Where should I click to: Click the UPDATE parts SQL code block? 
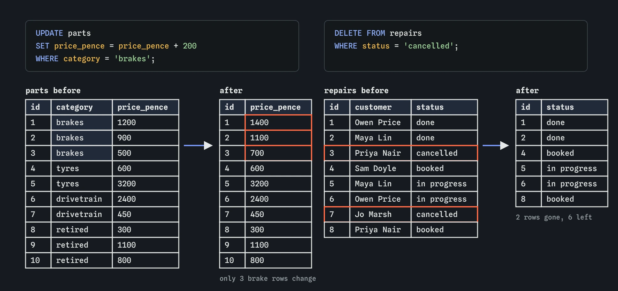click(162, 46)
